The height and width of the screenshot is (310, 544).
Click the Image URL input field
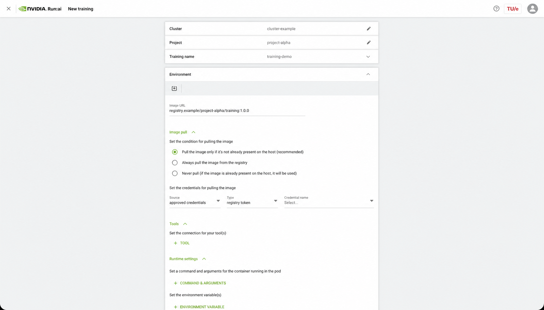(237, 111)
